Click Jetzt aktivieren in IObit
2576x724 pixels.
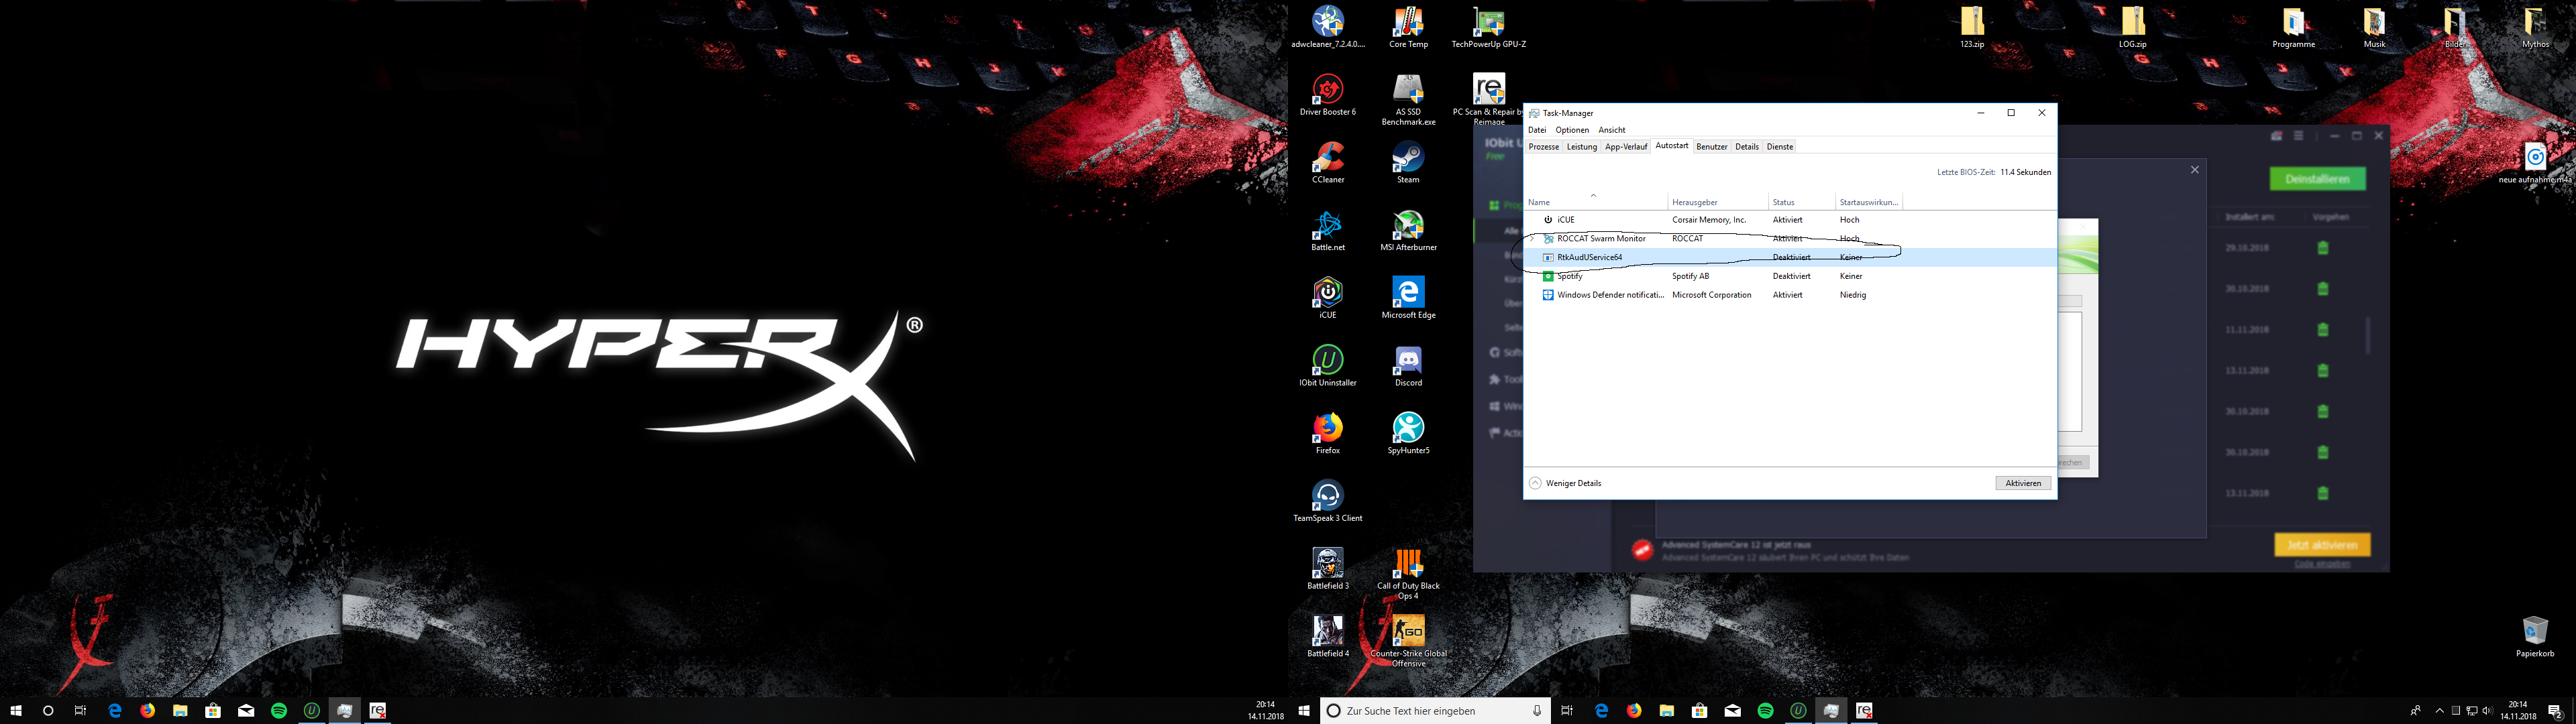pyautogui.click(x=2321, y=545)
